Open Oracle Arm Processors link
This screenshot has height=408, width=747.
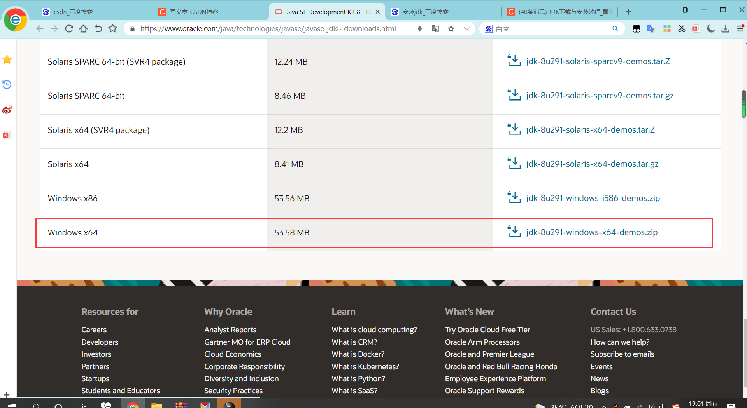[x=482, y=342]
